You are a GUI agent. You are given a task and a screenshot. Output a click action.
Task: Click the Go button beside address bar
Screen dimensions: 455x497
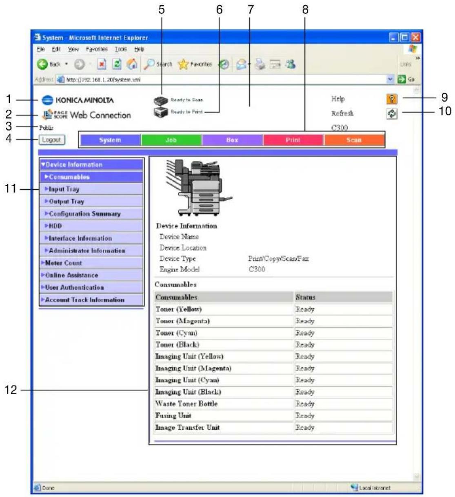(x=406, y=79)
